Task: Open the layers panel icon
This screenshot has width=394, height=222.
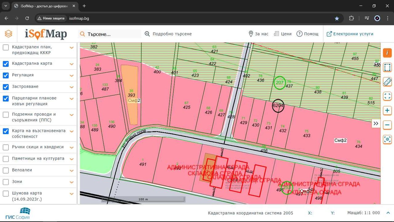Action: pyautogui.click(x=9, y=34)
